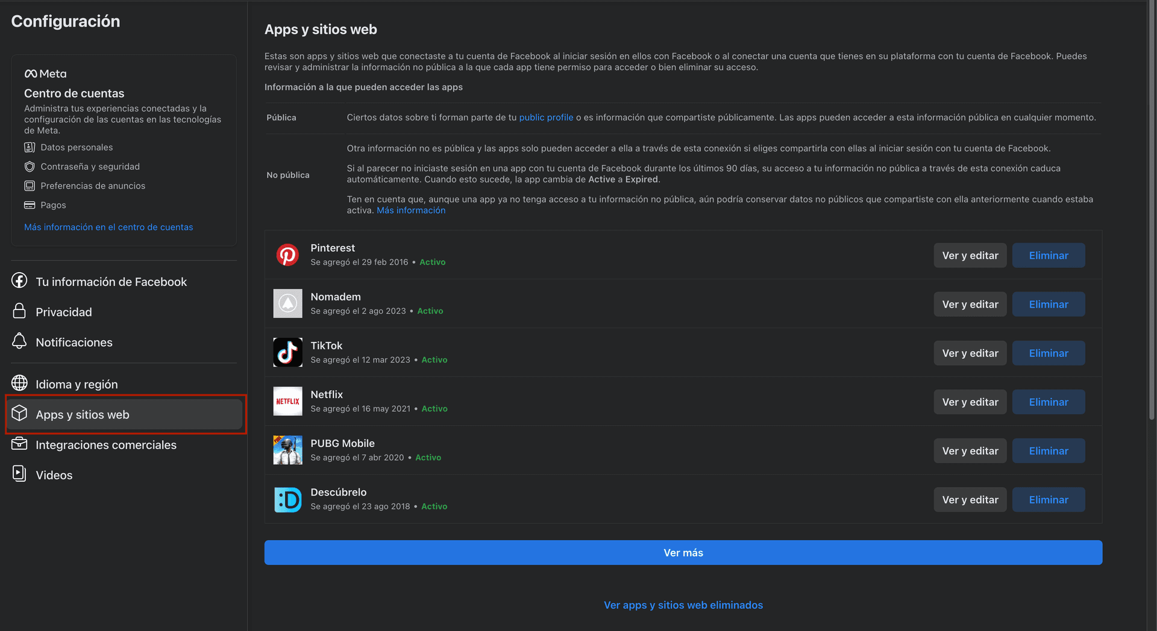Image resolution: width=1157 pixels, height=631 pixels.
Task: Remove TikTok with the Eliminar button
Action: click(1049, 353)
